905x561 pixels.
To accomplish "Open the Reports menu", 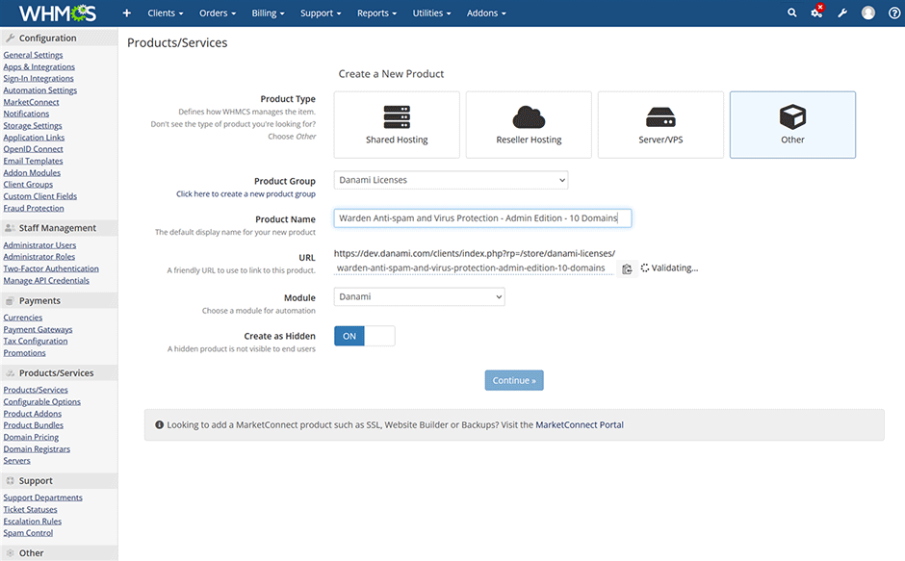I will point(376,13).
